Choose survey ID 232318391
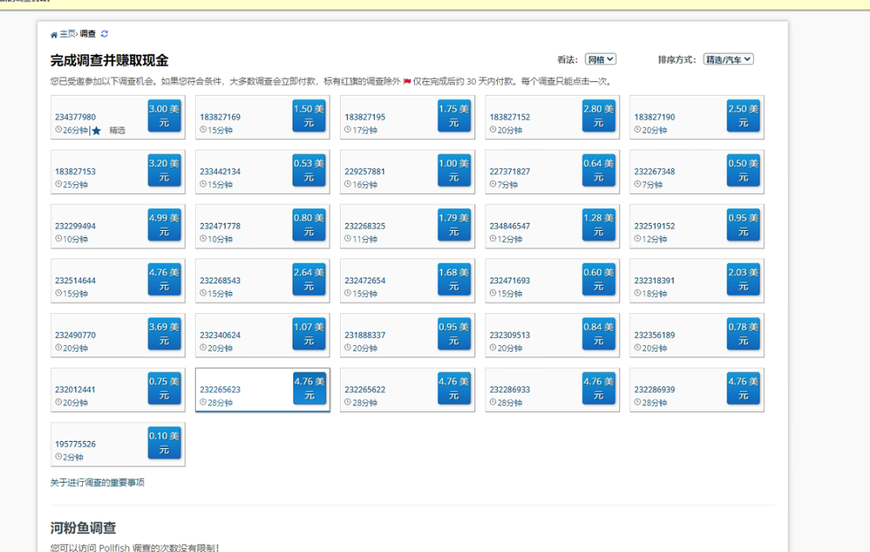Viewport: 870px width, 552px height. 654,281
